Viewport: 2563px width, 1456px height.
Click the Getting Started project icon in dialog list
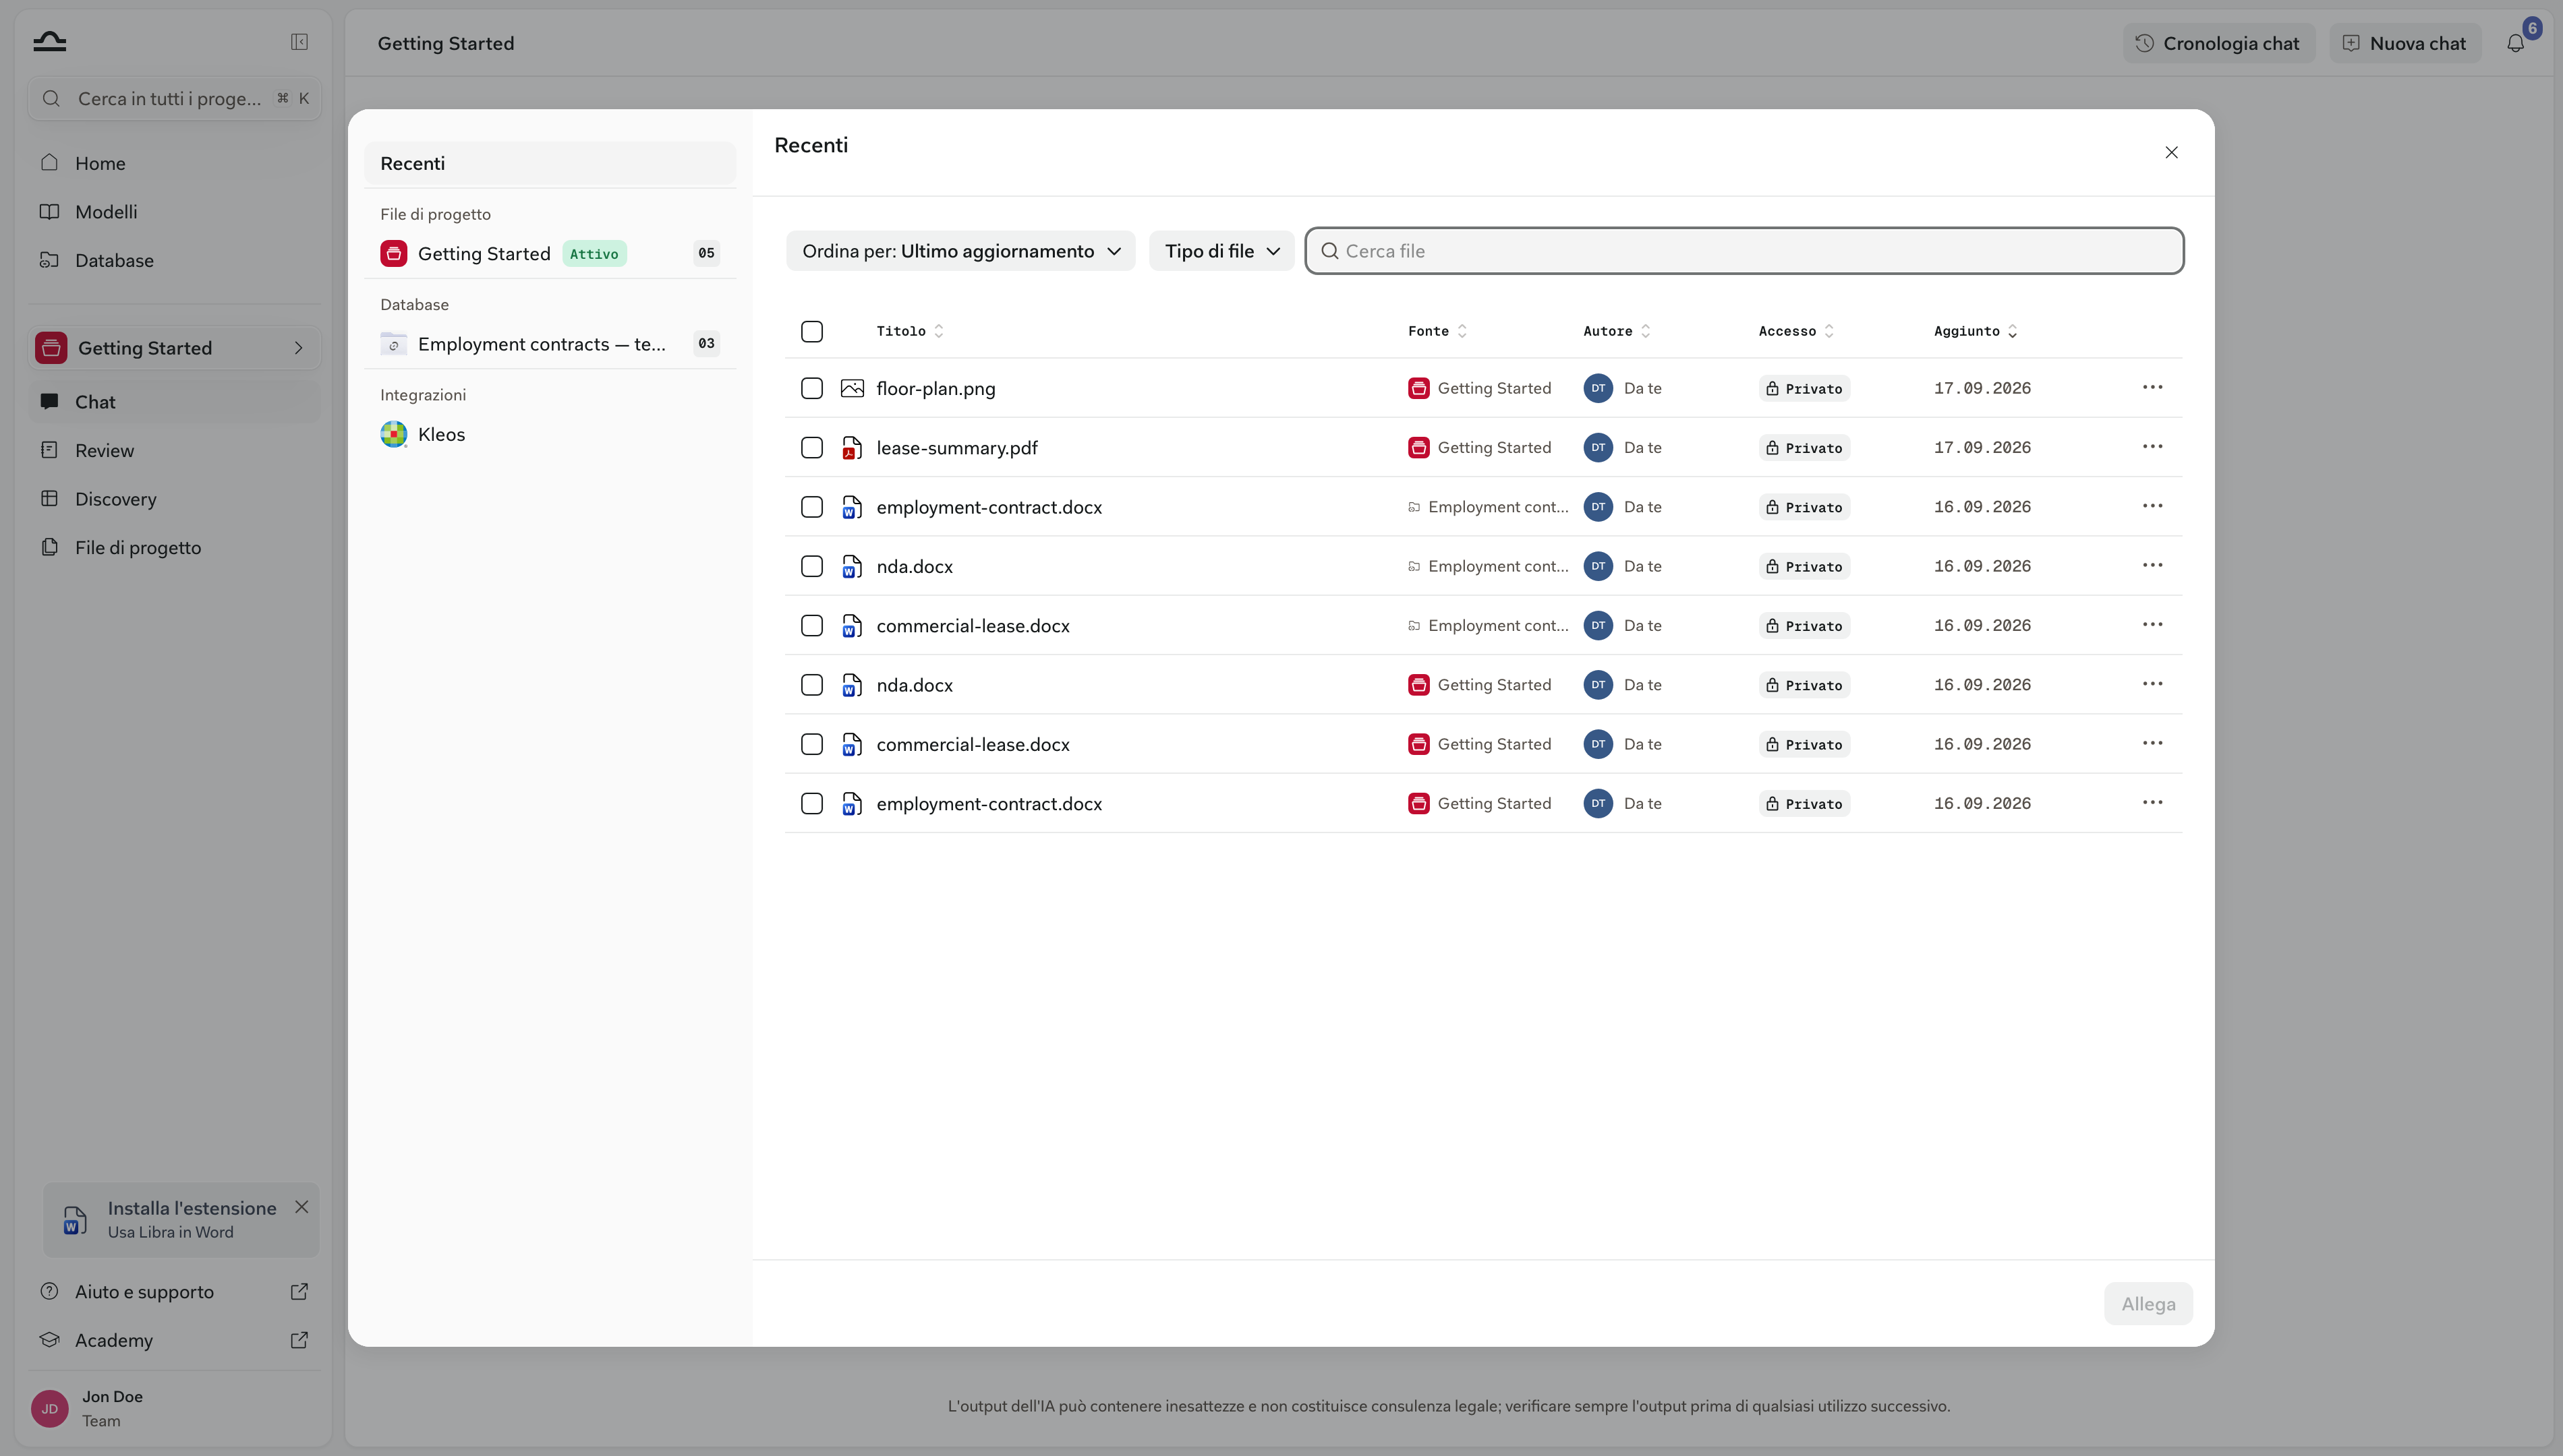pyautogui.click(x=394, y=253)
